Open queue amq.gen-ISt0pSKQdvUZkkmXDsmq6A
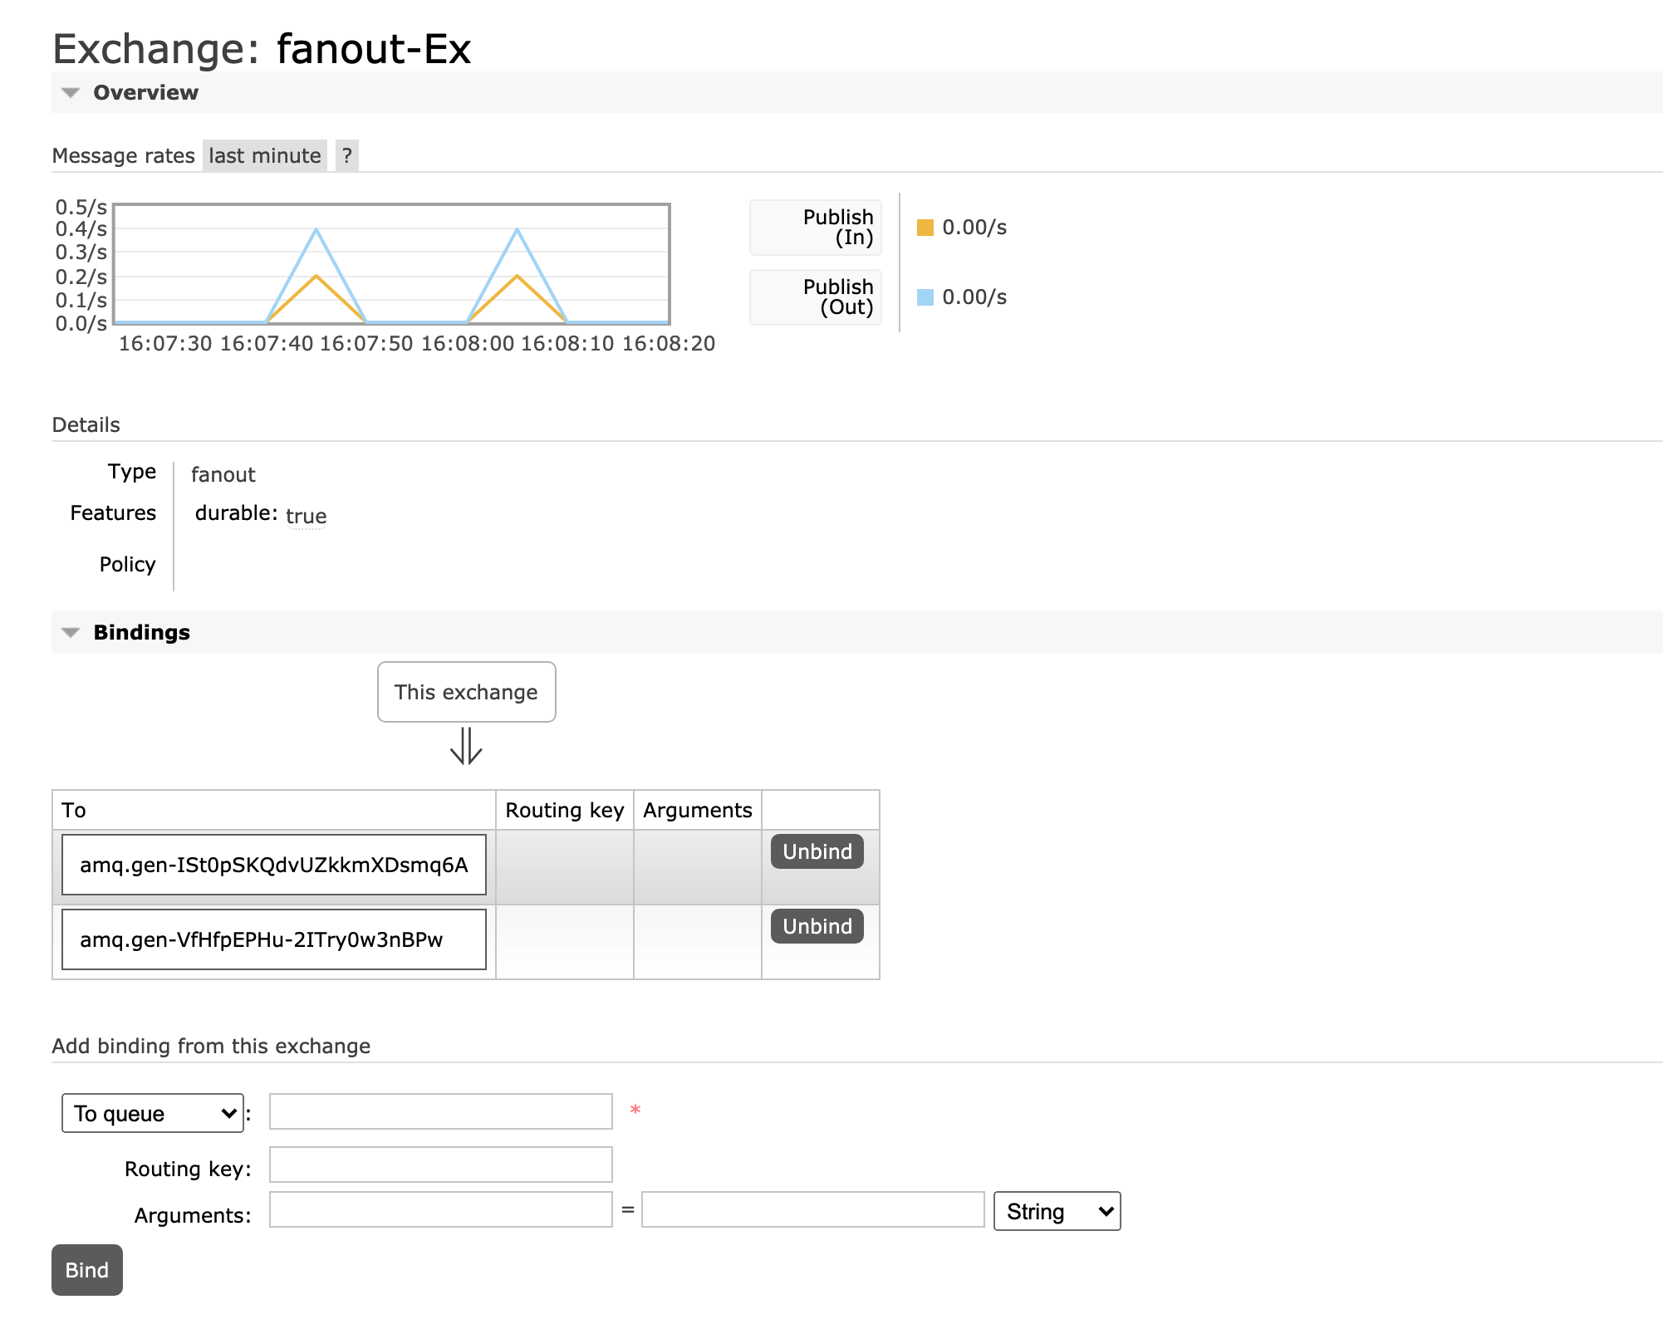Image resolution: width=1663 pixels, height=1324 pixels. pyautogui.click(x=273, y=865)
